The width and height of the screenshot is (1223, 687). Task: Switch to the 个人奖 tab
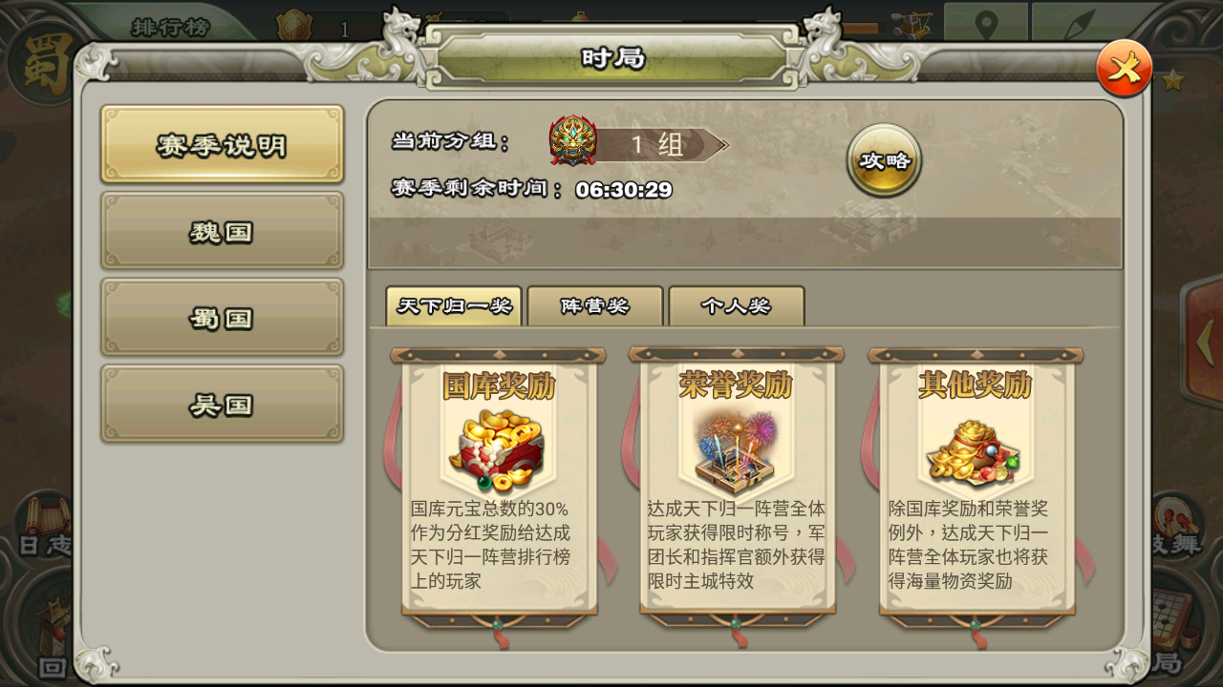point(736,306)
